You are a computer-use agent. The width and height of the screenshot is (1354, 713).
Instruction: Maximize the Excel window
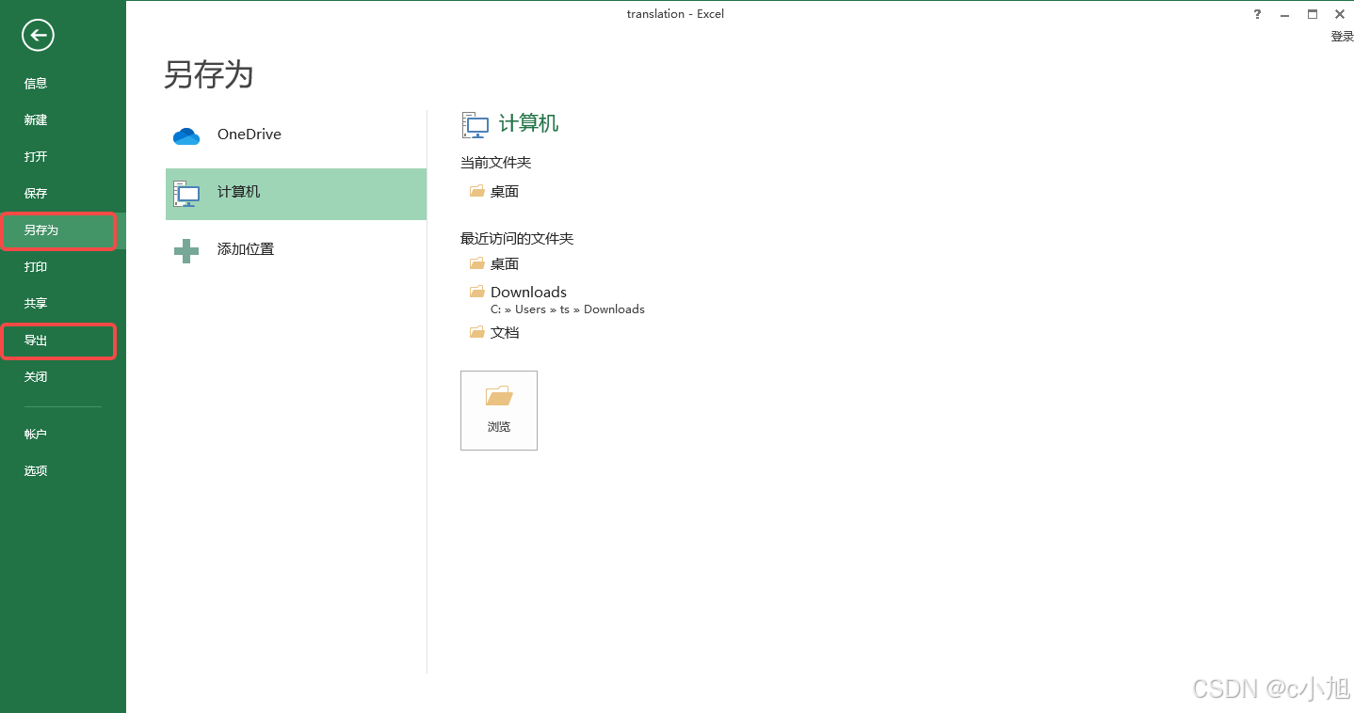point(1313,14)
